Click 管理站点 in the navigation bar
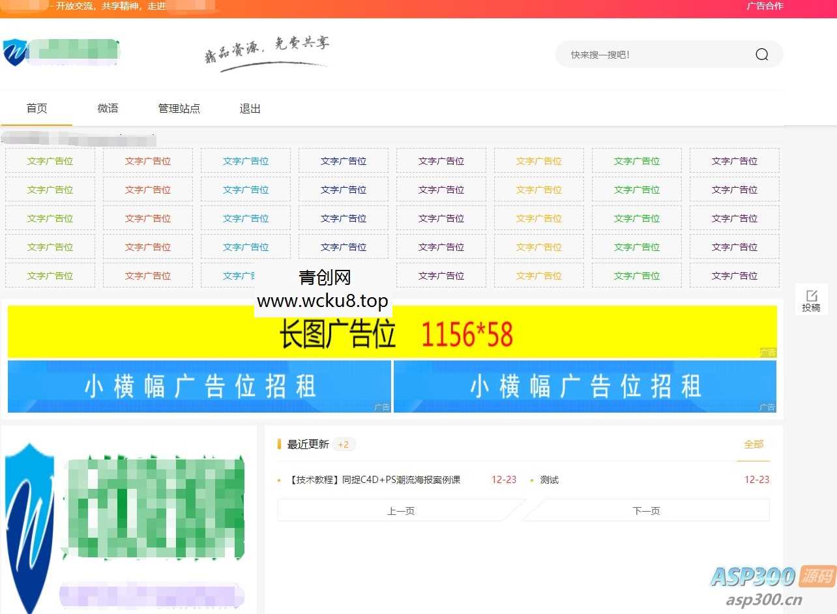 [179, 108]
